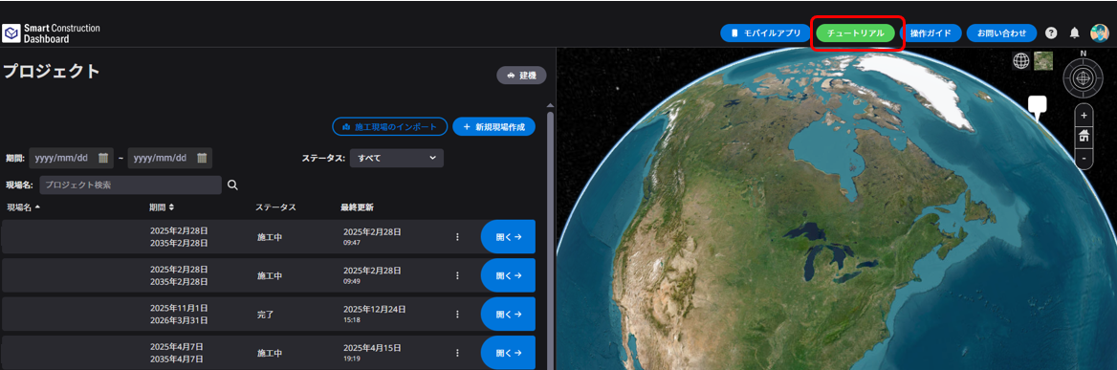
Task: Click the 完了 status text
Action: 266,315
